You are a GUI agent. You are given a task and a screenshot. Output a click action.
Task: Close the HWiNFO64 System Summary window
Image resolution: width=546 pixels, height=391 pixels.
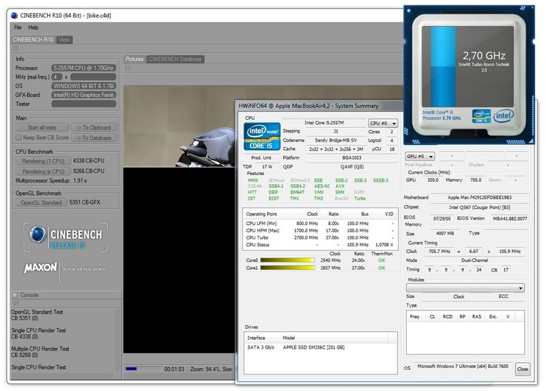pos(522,369)
